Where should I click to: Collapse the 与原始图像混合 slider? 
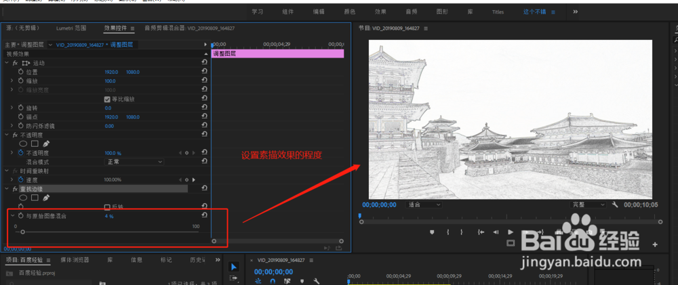12,215
